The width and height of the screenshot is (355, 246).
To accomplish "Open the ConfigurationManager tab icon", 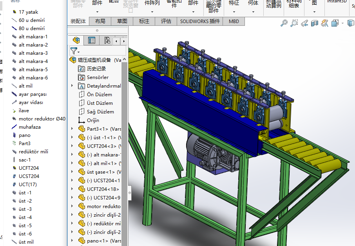I will pos(107,40).
